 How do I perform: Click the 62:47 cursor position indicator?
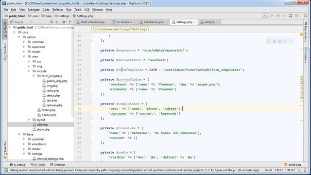[269, 170]
